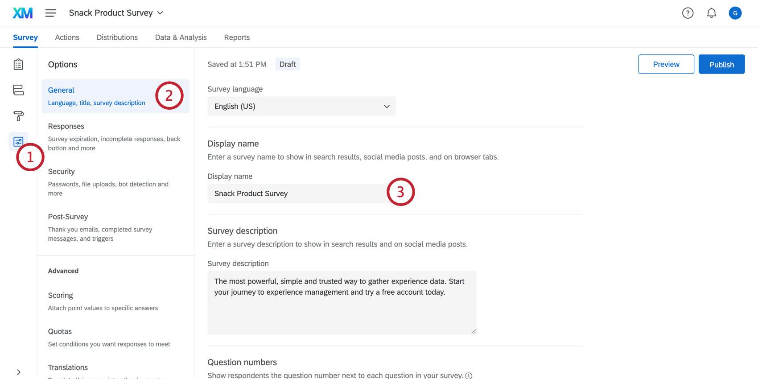
Task: Expand the collapsed left sidebar chevron
Action: [x=18, y=372]
